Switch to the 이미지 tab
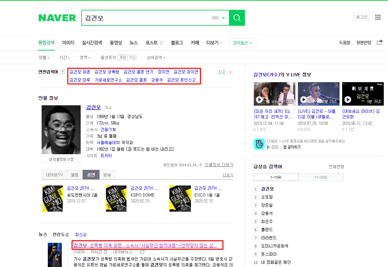Viewport: 388px width, 267px height. point(68,43)
